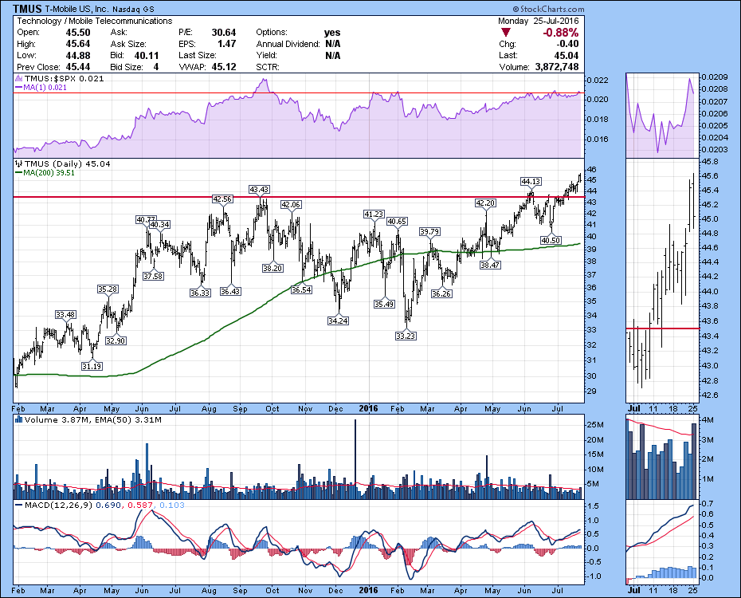Click the 42.06 price label
The image size is (741, 598).
point(291,205)
